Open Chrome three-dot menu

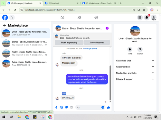click(157, 10)
